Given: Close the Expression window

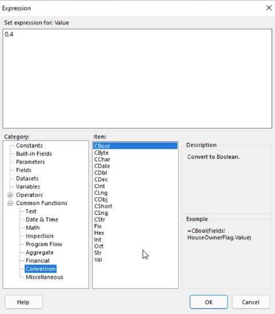Looking at the screenshot, I should tap(269, 8).
